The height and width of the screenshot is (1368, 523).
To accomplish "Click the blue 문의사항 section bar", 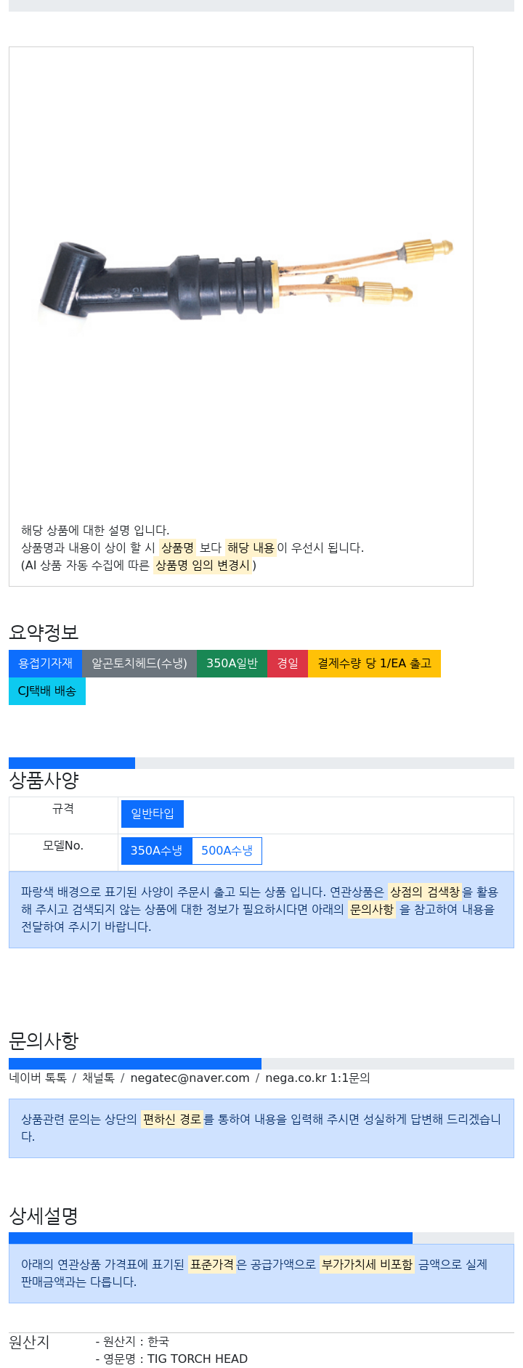I will [135, 1064].
